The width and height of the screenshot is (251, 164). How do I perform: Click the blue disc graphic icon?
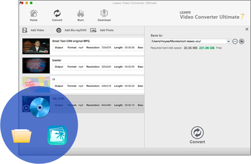pos(40,108)
